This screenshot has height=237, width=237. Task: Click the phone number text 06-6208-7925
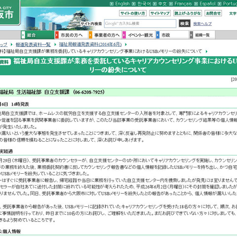88,92
